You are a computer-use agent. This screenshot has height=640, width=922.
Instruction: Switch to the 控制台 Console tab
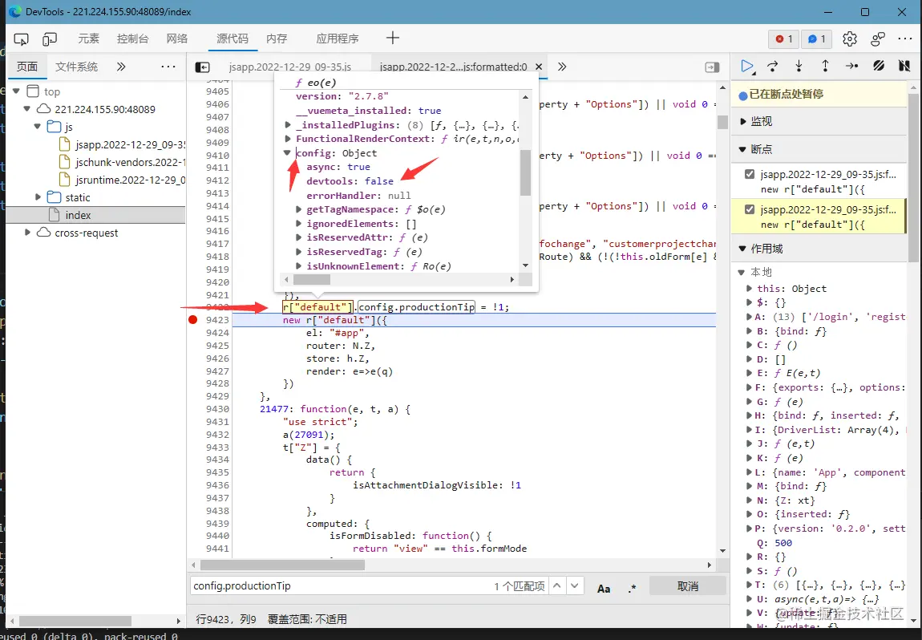tap(132, 38)
